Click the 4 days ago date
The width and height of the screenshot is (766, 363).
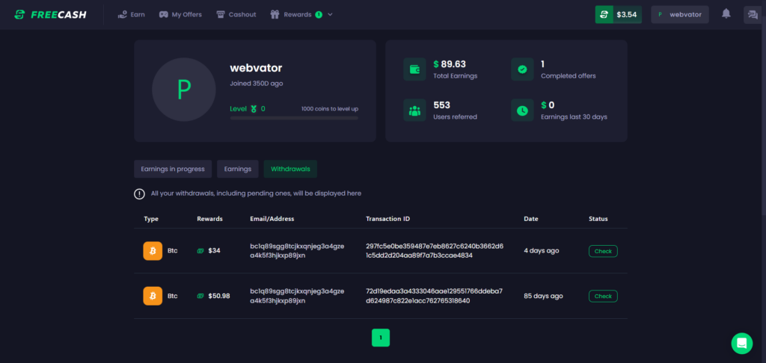click(x=542, y=251)
